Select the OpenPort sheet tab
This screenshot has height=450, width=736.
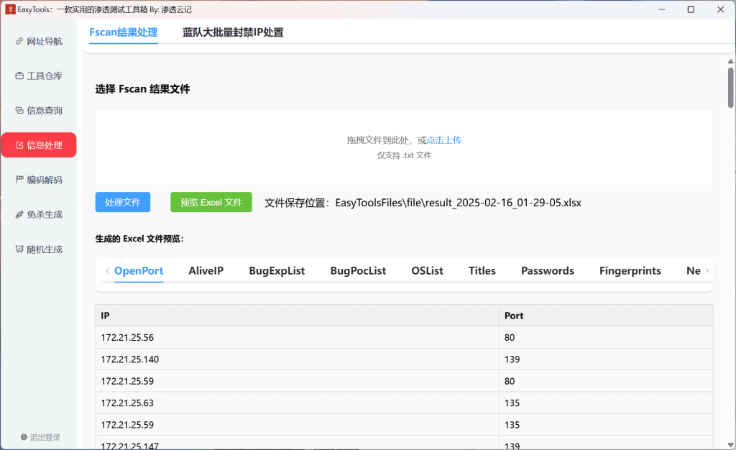139,271
